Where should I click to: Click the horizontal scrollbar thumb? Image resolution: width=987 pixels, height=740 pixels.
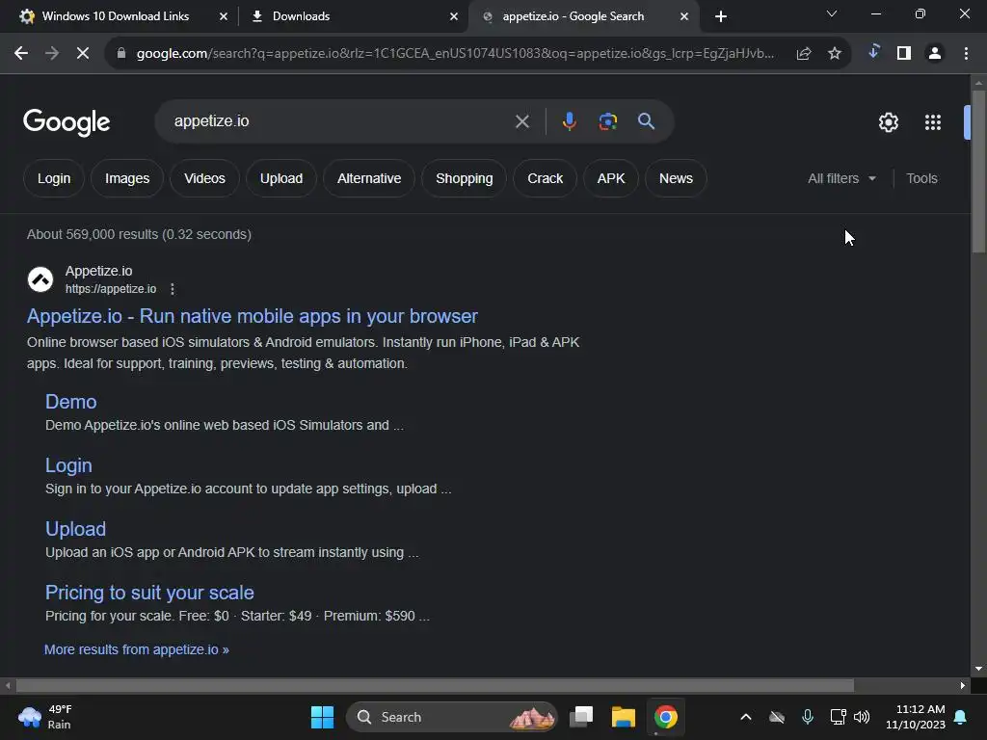435,685
